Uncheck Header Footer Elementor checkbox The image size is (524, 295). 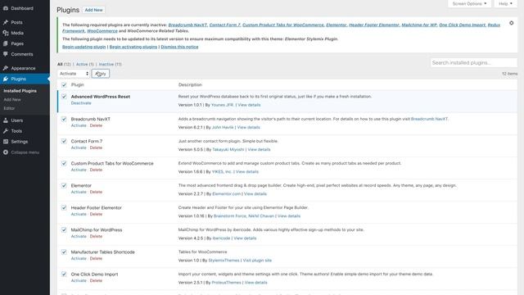click(64, 207)
